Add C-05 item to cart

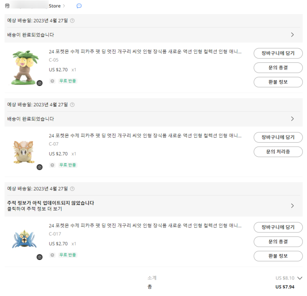tap(278, 53)
